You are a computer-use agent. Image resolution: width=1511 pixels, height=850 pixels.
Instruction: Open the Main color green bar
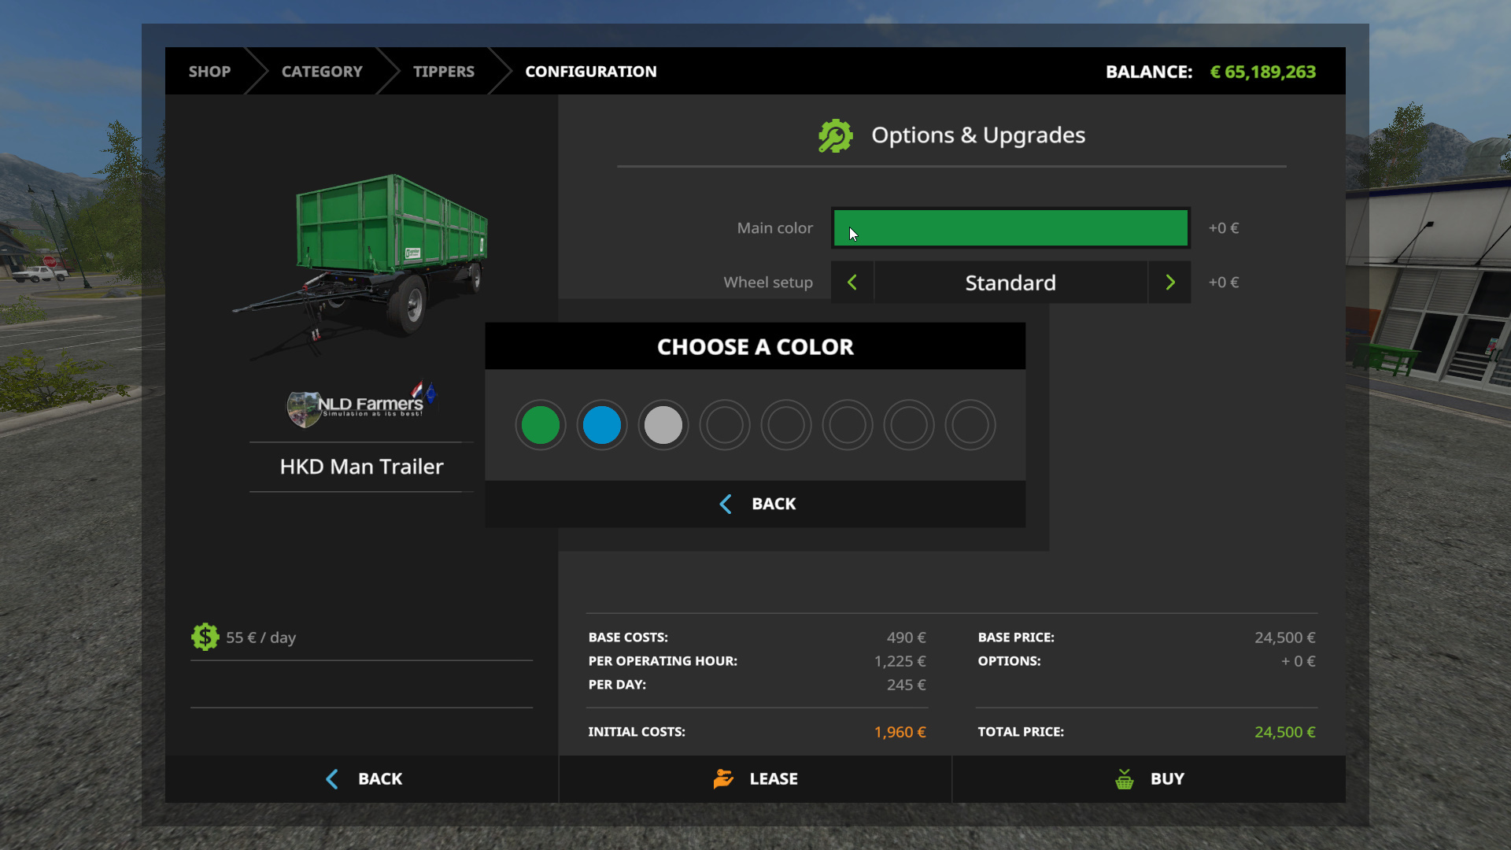tap(1010, 228)
